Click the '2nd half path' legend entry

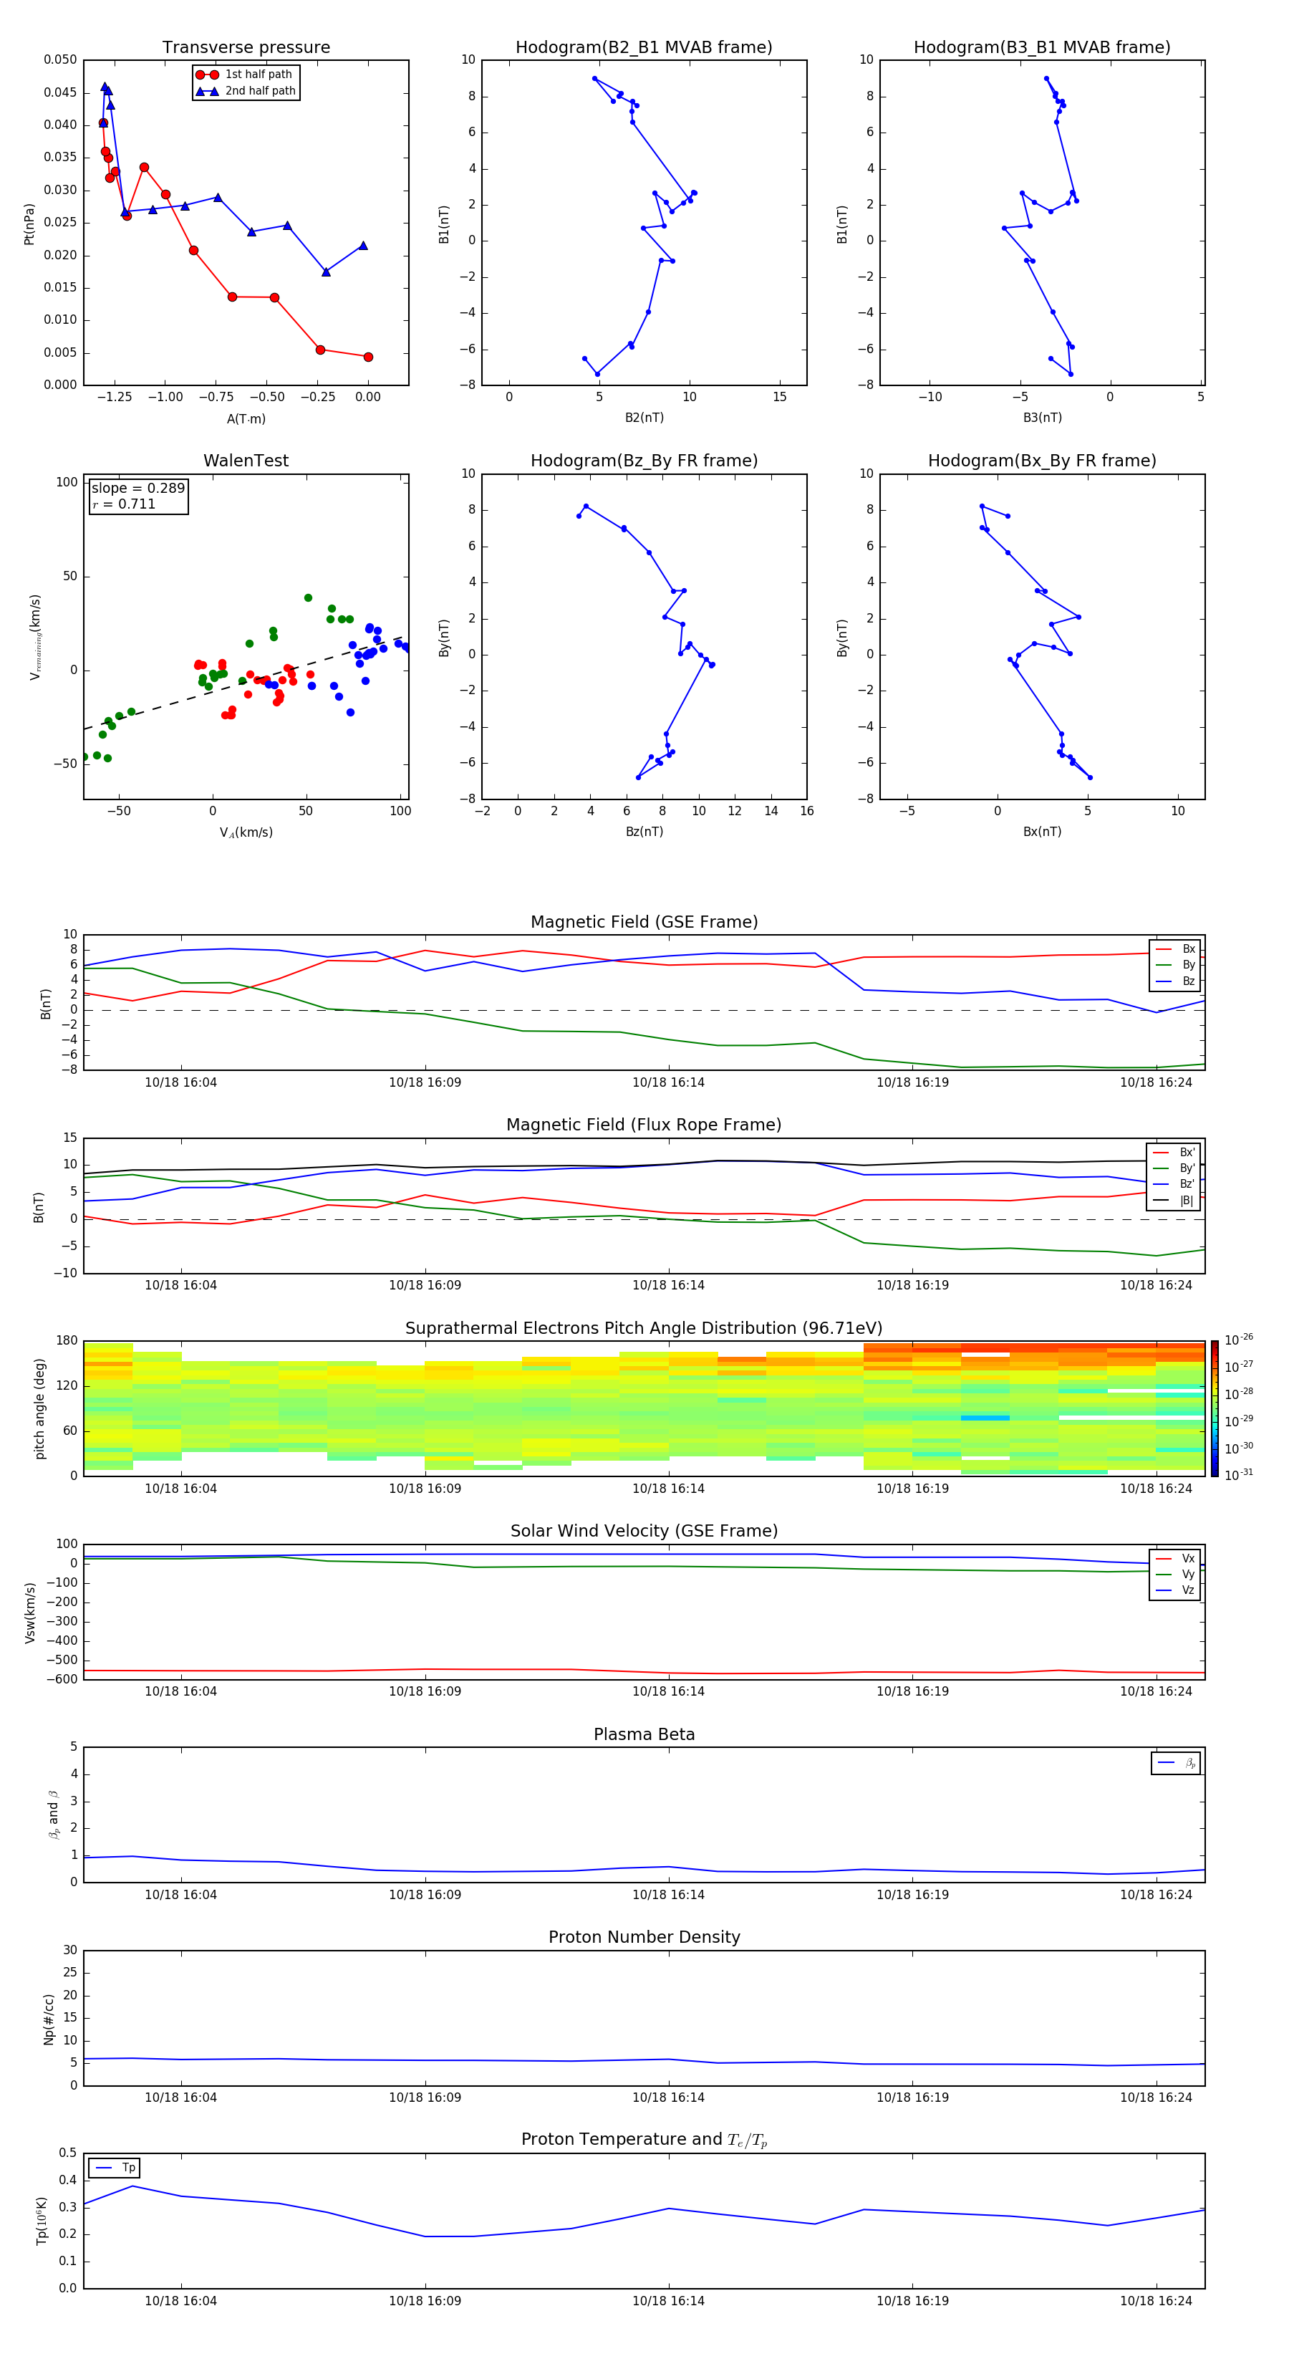(x=246, y=91)
